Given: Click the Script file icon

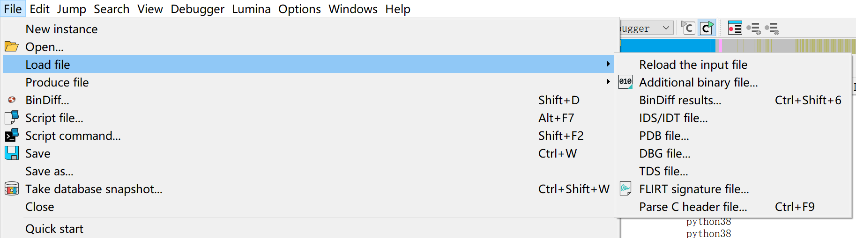Looking at the screenshot, I should [11, 117].
